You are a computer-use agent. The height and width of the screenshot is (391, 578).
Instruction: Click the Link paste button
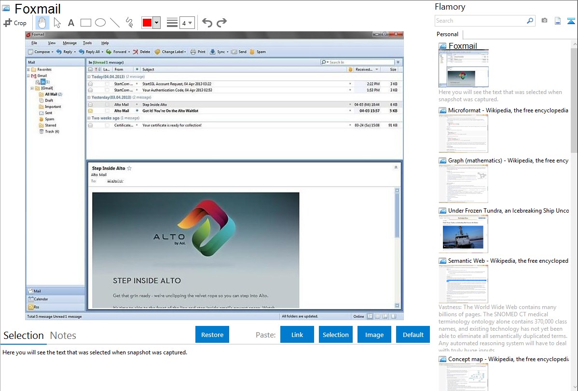(x=297, y=335)
